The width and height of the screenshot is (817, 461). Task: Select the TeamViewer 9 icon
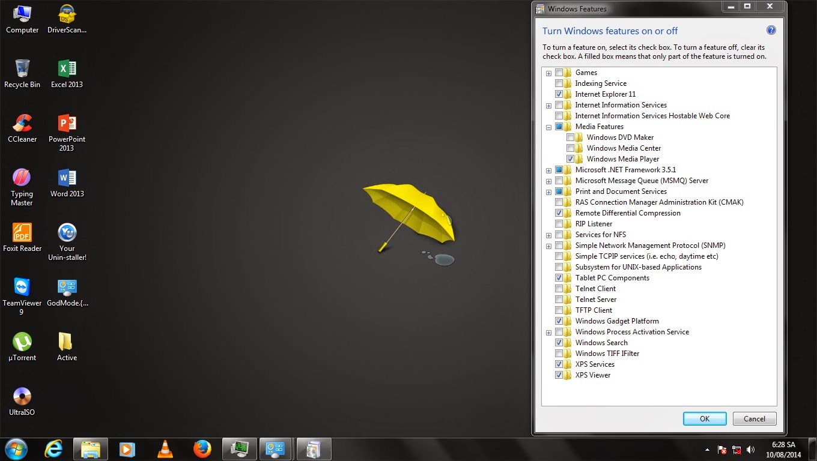[22, 297]
